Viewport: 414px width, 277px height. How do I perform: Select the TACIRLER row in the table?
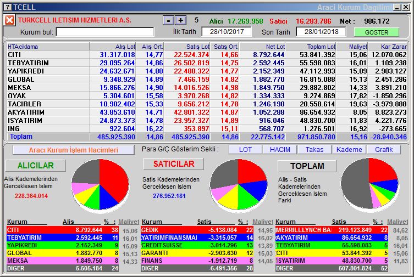pyautogui.click(x=207, y=104)
